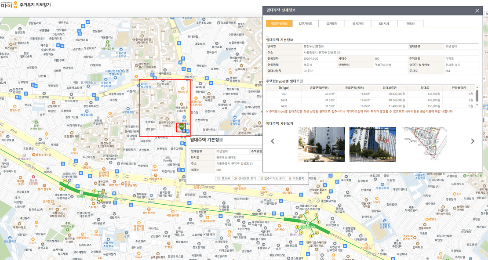Select the green 50년 rental housing map marker
Image resolution: width=488 pixels, height=260 pixels.
(x=181, y=126)
